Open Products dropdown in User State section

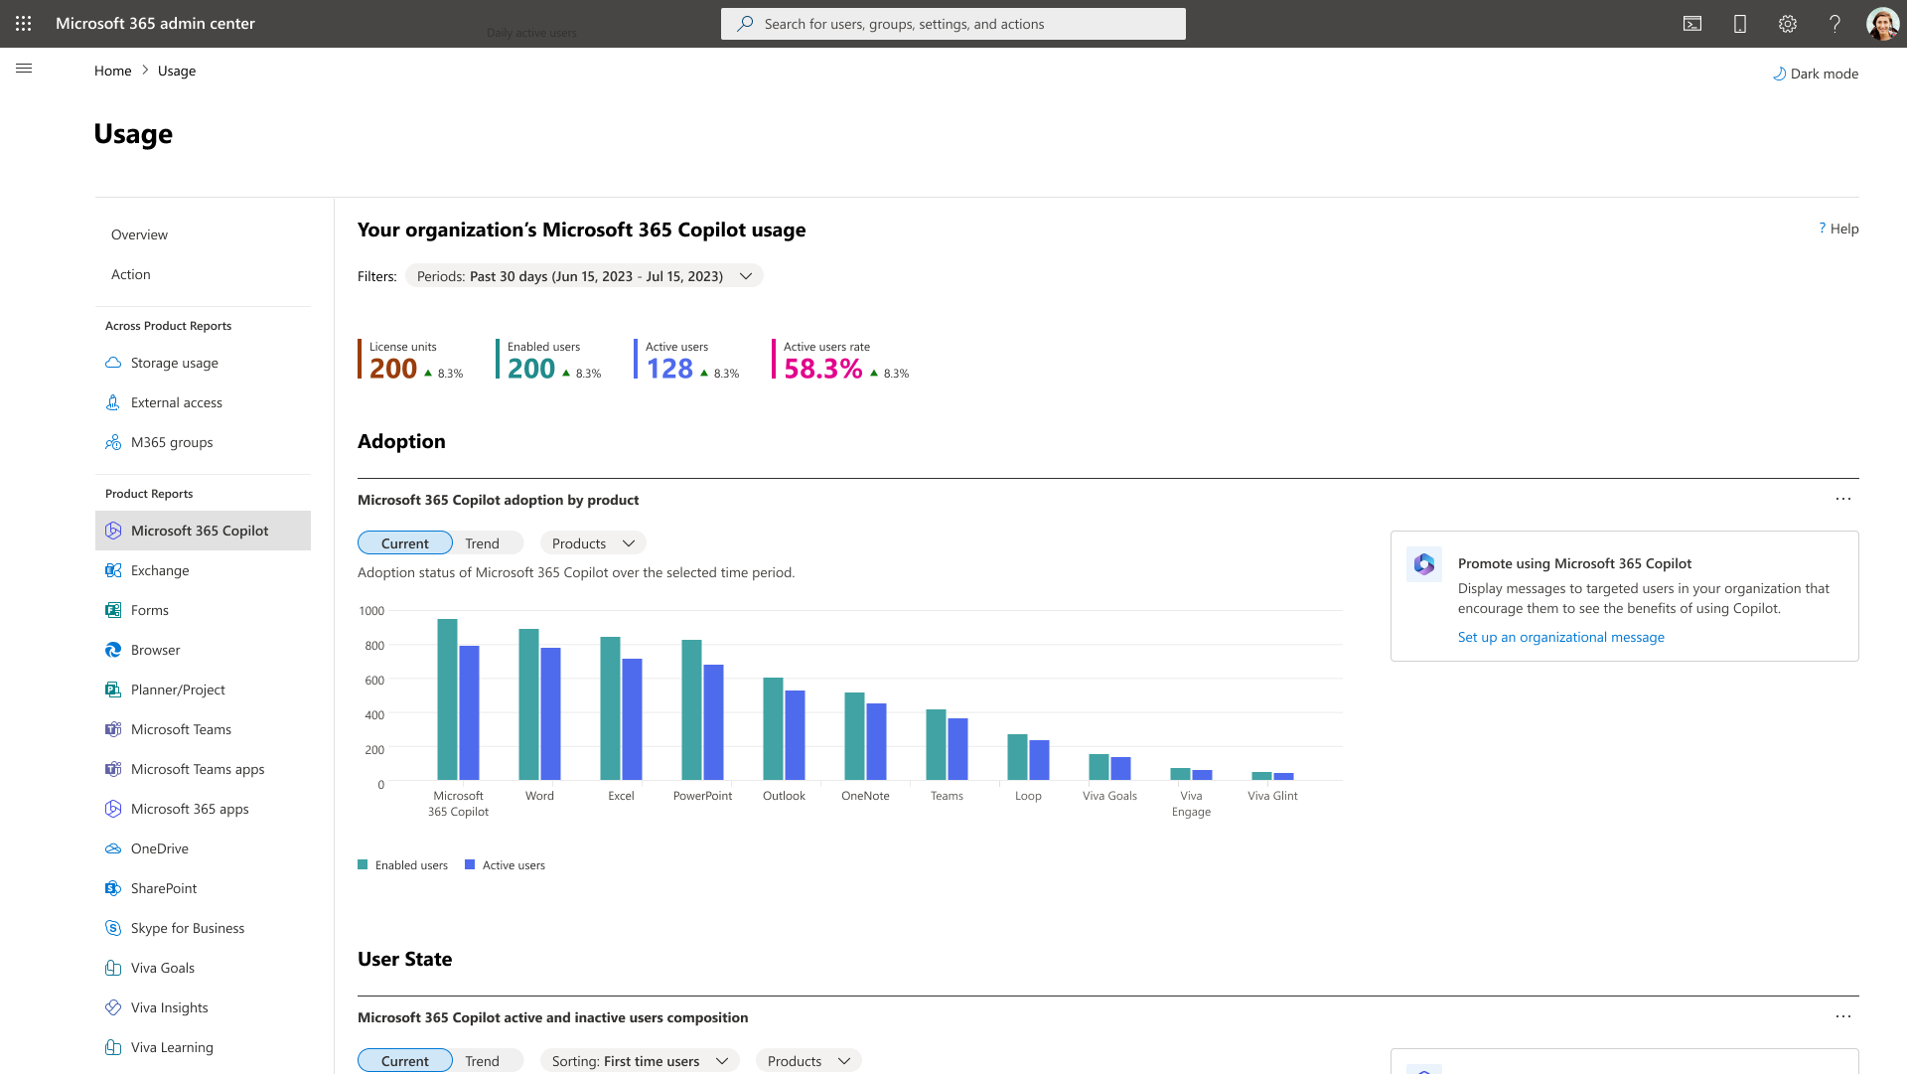808,1061
